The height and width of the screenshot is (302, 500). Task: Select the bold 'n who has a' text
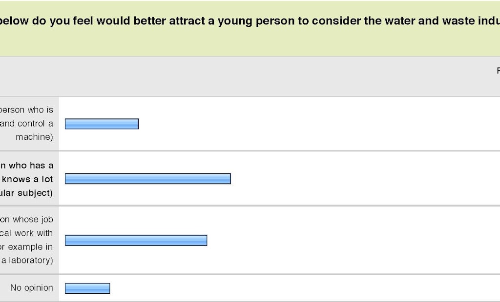(x=26, y=166)
